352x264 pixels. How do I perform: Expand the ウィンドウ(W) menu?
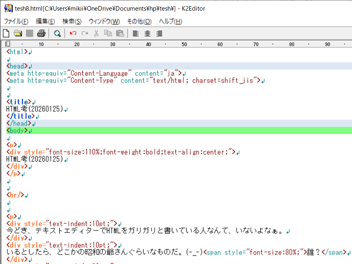click(x=104, y=21)
